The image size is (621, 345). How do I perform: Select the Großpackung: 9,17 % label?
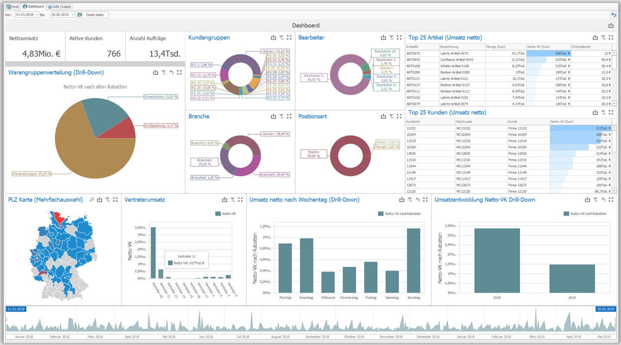(161, 126)
